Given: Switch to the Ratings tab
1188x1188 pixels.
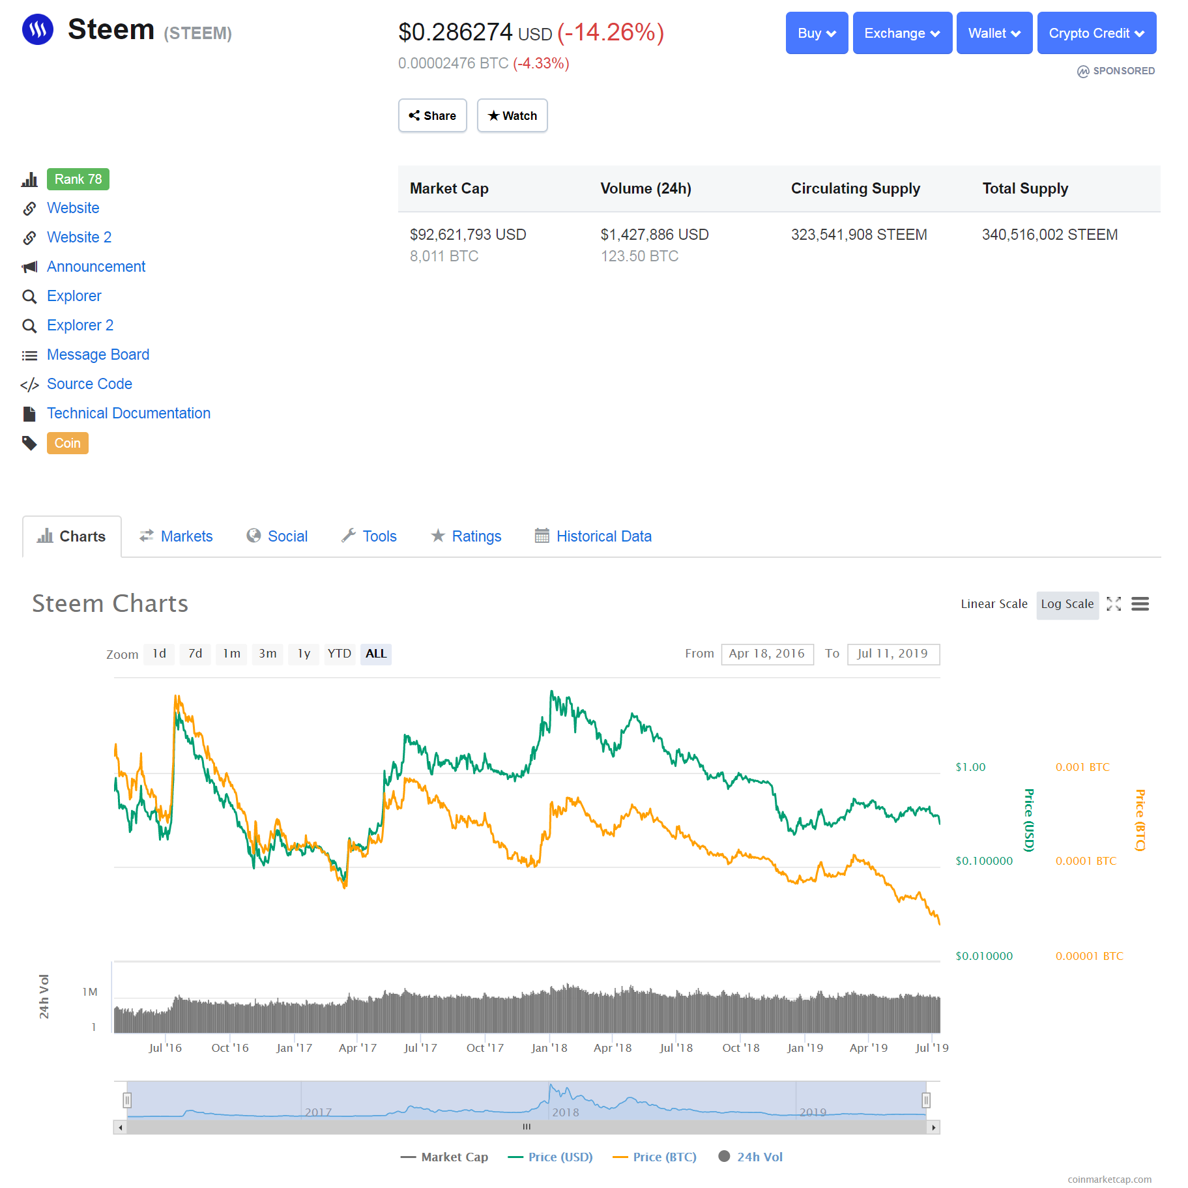Looking at the screenshot, I should coord(466,536).
